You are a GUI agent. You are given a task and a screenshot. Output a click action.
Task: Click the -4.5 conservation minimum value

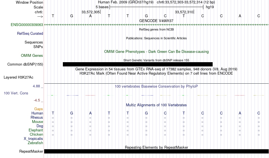point(37,100)
